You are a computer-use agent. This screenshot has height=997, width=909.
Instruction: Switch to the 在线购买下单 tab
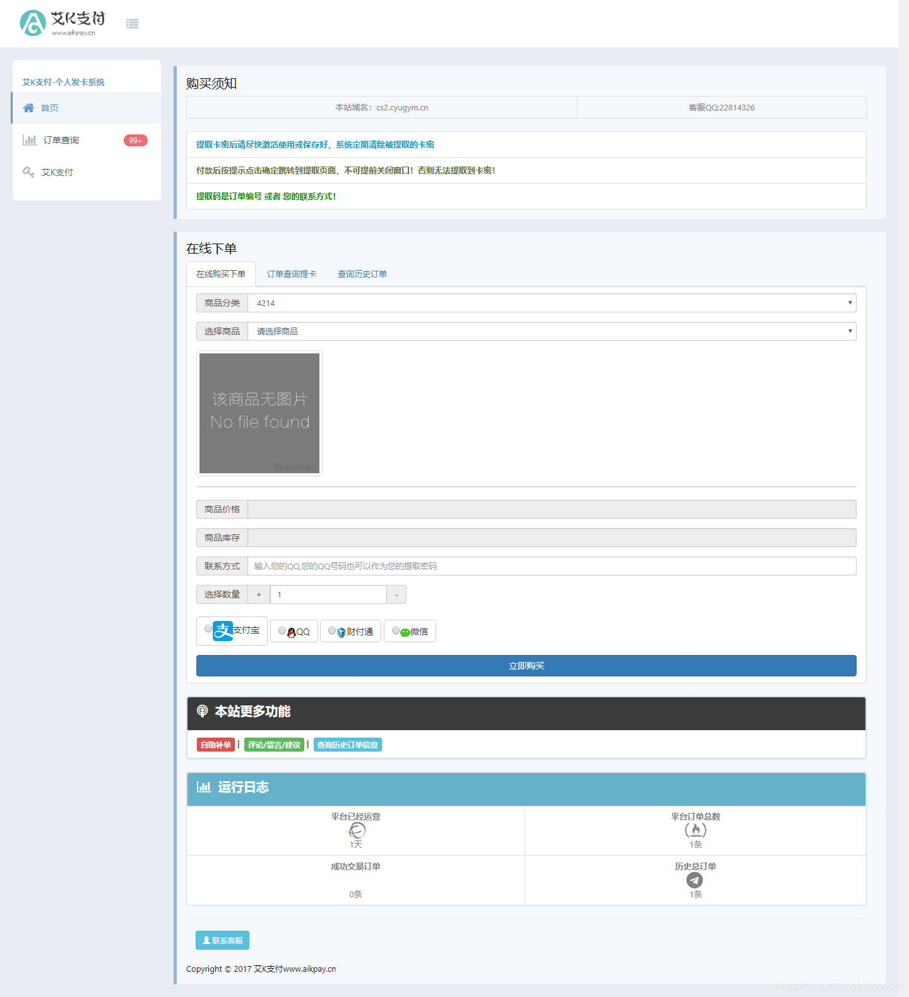pos(221,274)
